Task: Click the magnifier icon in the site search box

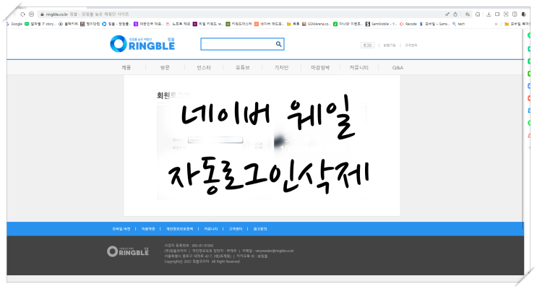Action: (279, 44)
